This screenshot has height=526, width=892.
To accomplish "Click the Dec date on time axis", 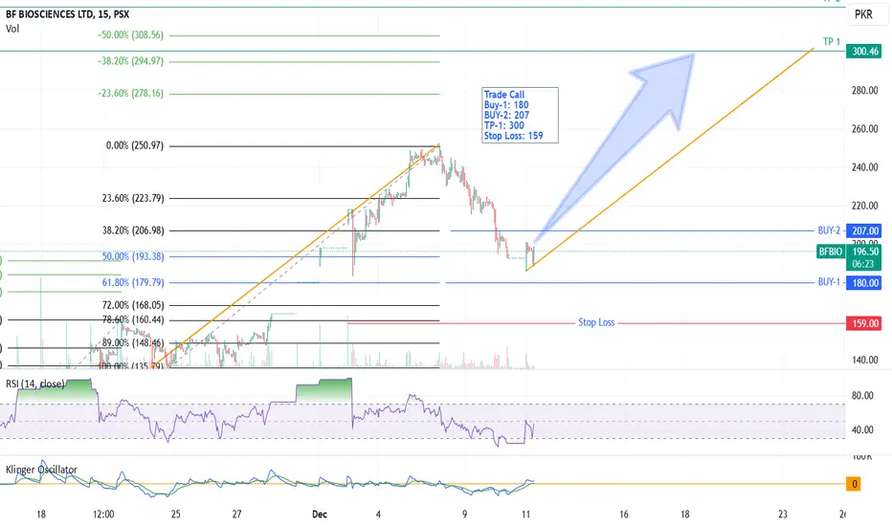I will pos(320,515).
